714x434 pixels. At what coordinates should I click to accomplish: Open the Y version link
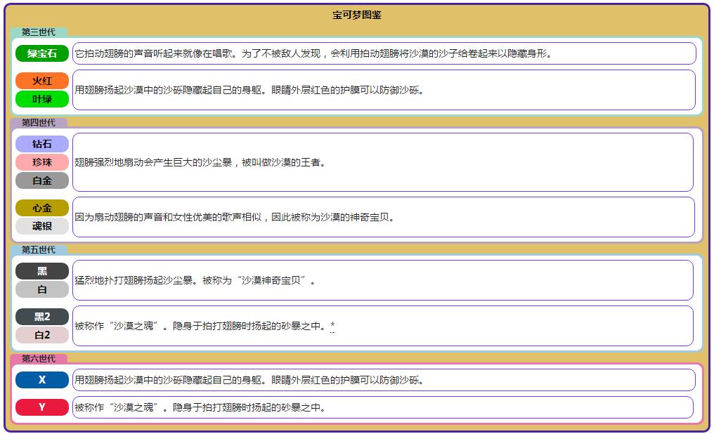pos(42,407)
